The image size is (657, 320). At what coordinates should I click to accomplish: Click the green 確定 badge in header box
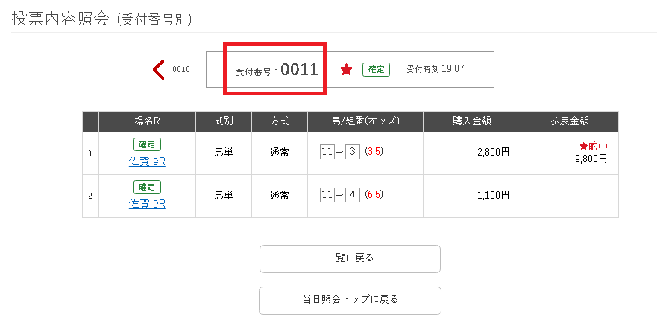pos(376,69)
